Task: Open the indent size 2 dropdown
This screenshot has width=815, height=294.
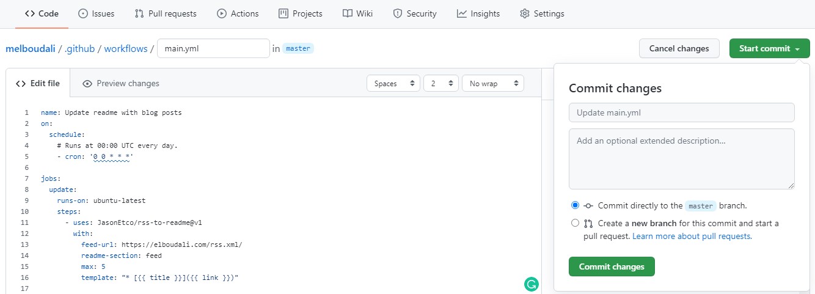Action: point(440,84)
